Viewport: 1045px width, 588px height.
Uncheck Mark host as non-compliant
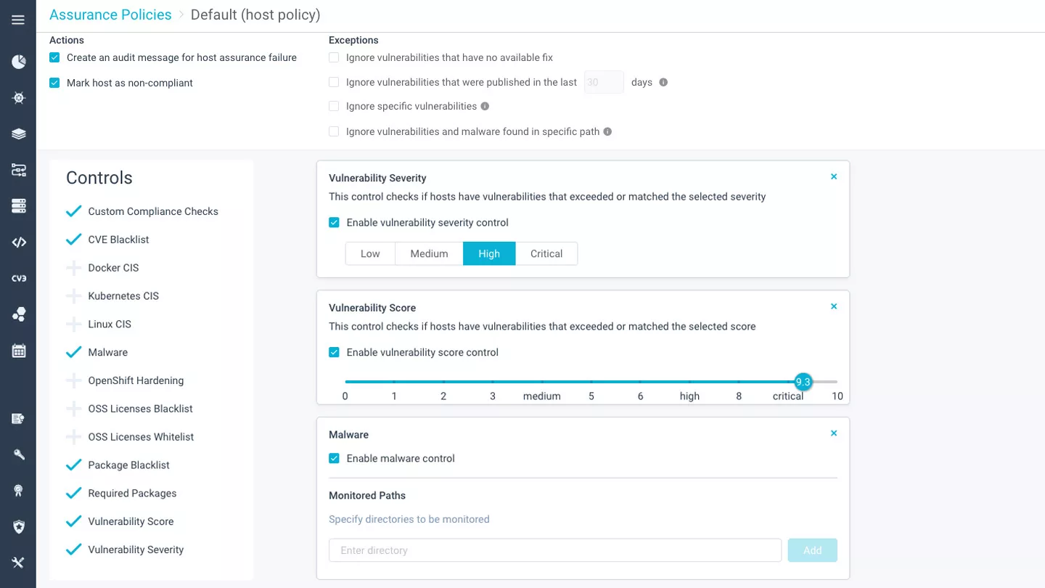(x=54, y=83)
